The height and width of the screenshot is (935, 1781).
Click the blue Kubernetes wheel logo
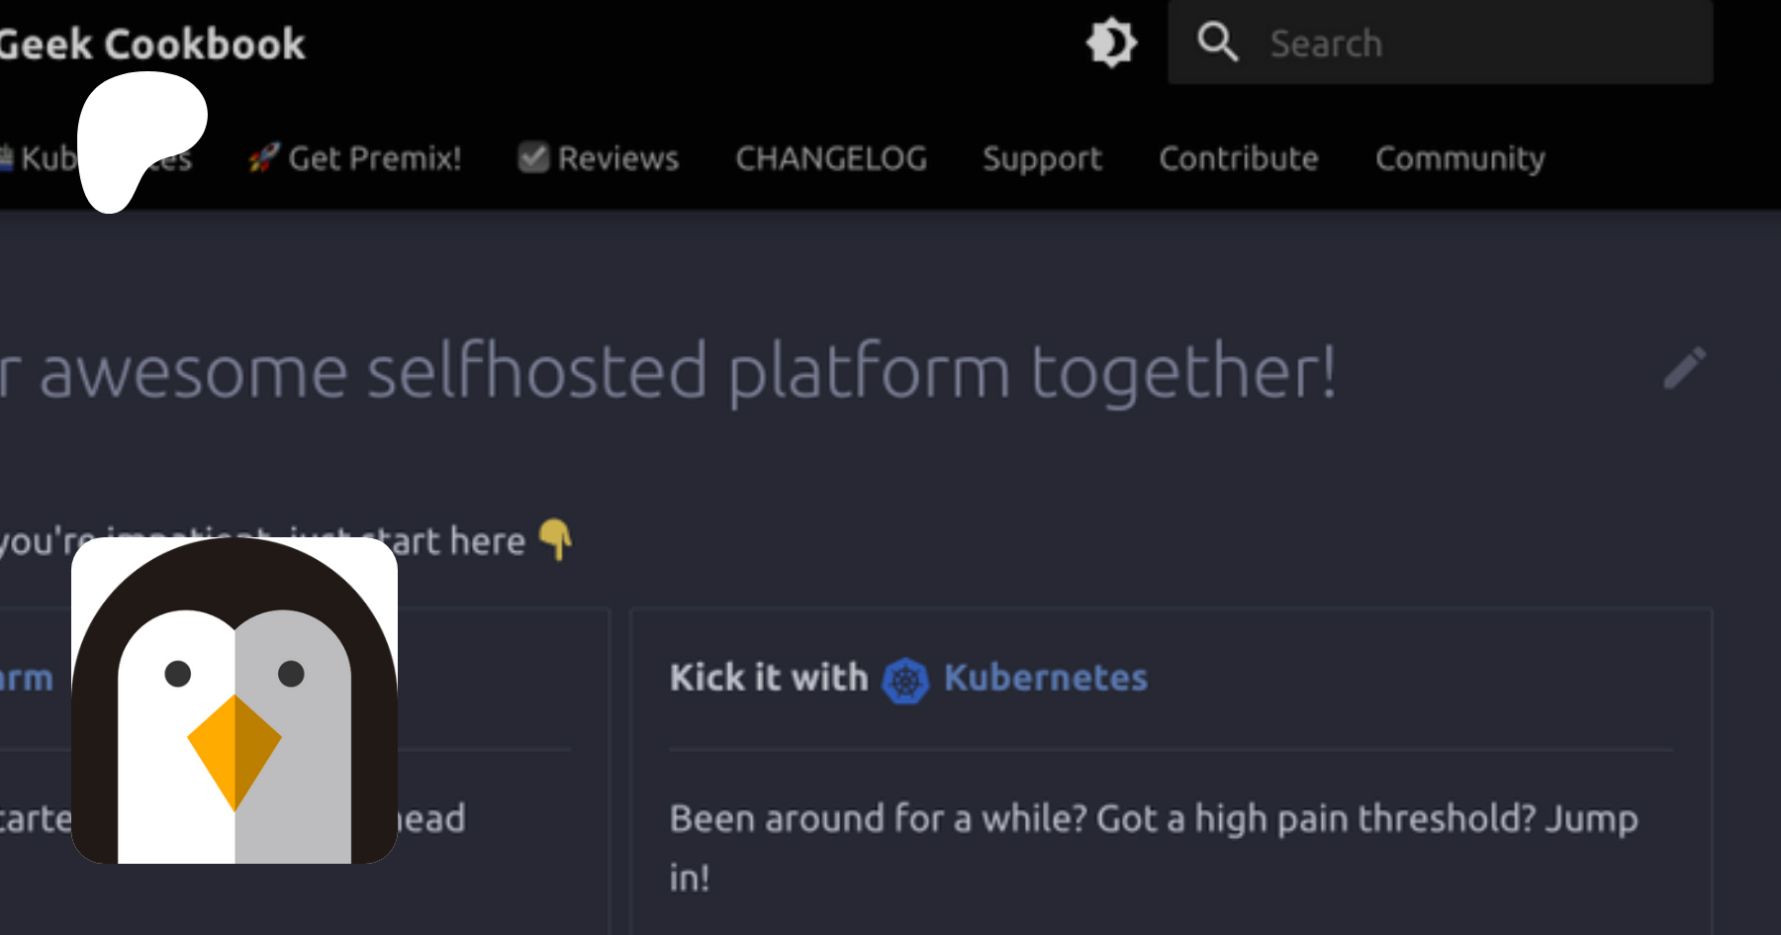click(905, 681)
